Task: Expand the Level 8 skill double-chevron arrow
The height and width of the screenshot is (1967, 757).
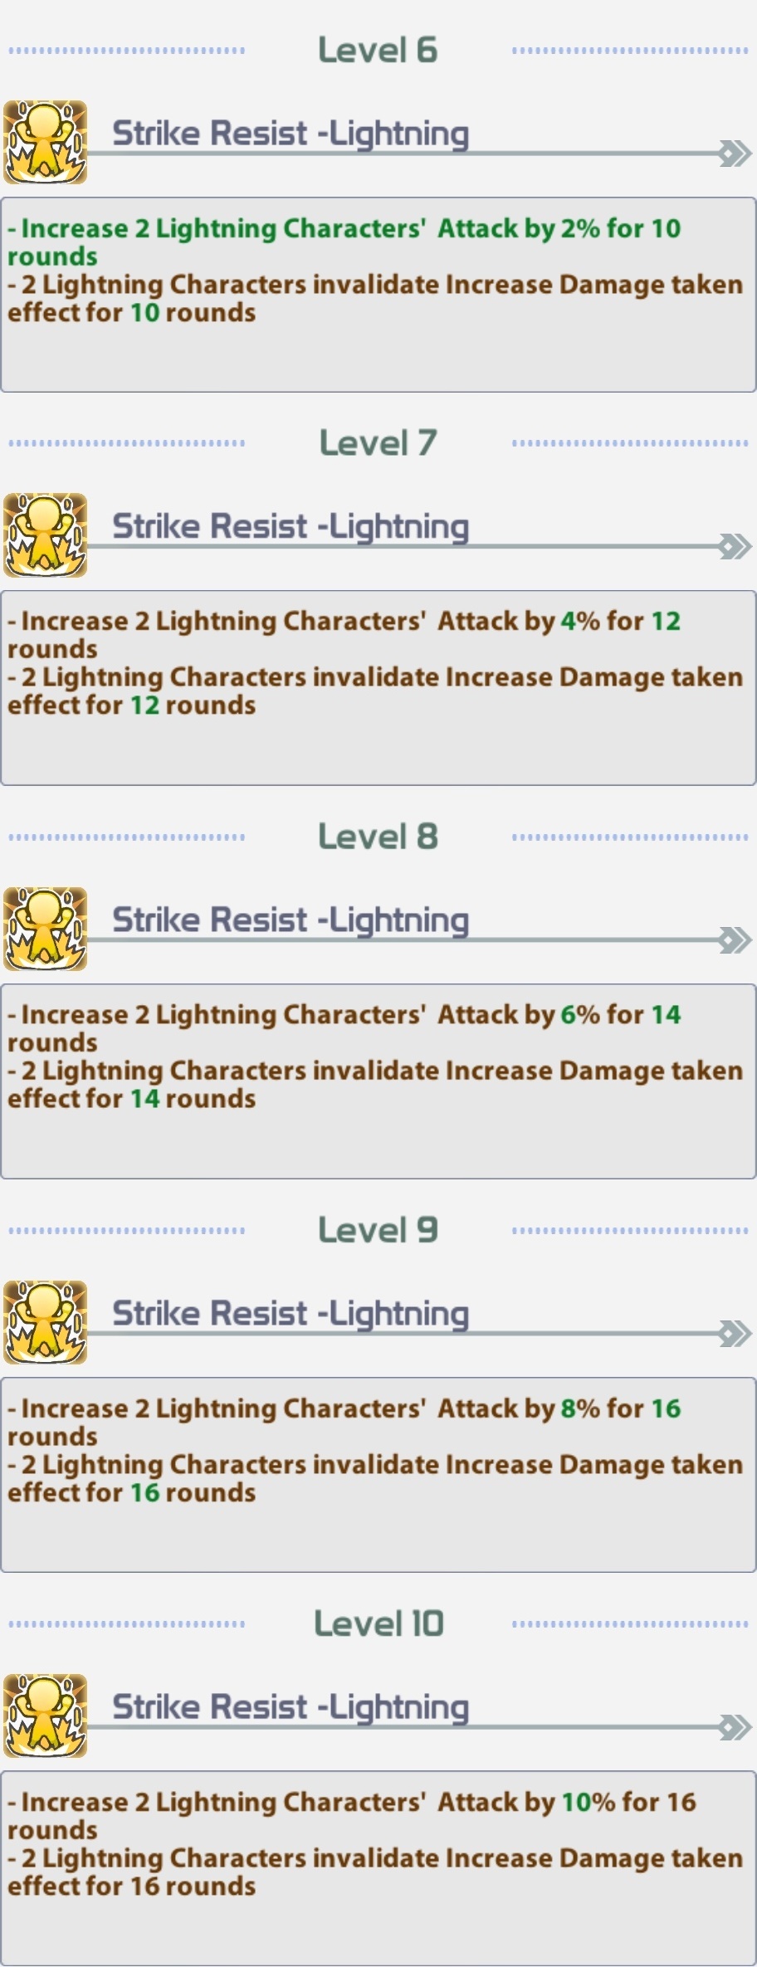Action: click(x=735, y=940)
